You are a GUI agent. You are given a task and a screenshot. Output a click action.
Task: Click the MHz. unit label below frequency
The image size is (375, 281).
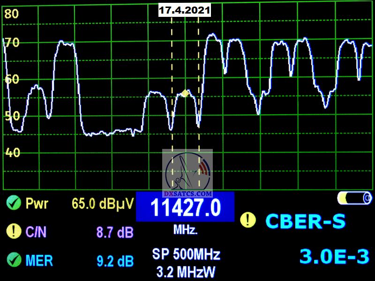point(186,230)
